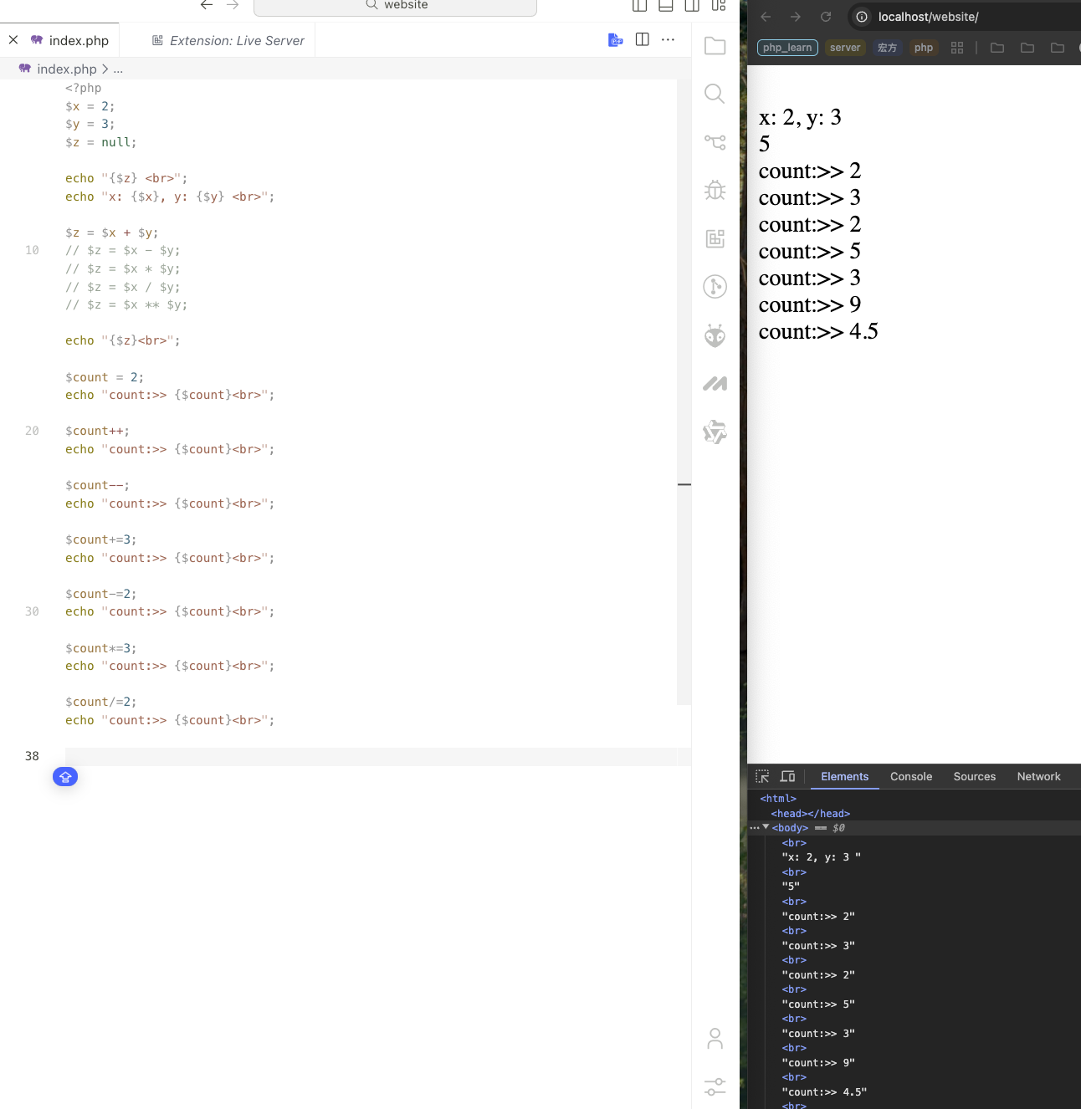Click the blue floating upload button below line 38
Screen dimensions: 1081x1109
point(65,777)
